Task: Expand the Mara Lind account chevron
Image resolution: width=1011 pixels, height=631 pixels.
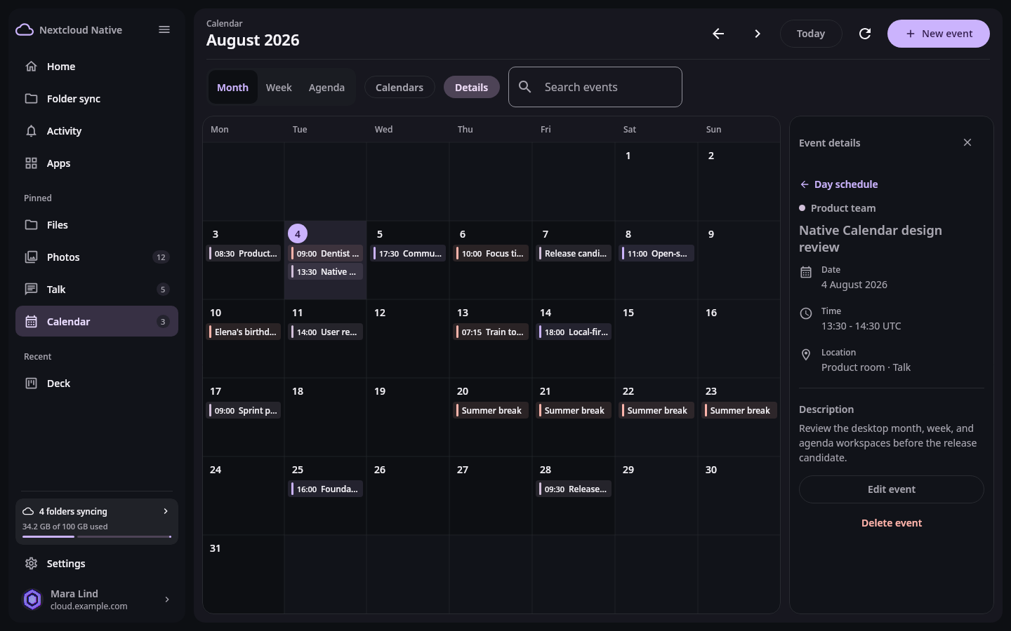Action: (x=167, y=599)
